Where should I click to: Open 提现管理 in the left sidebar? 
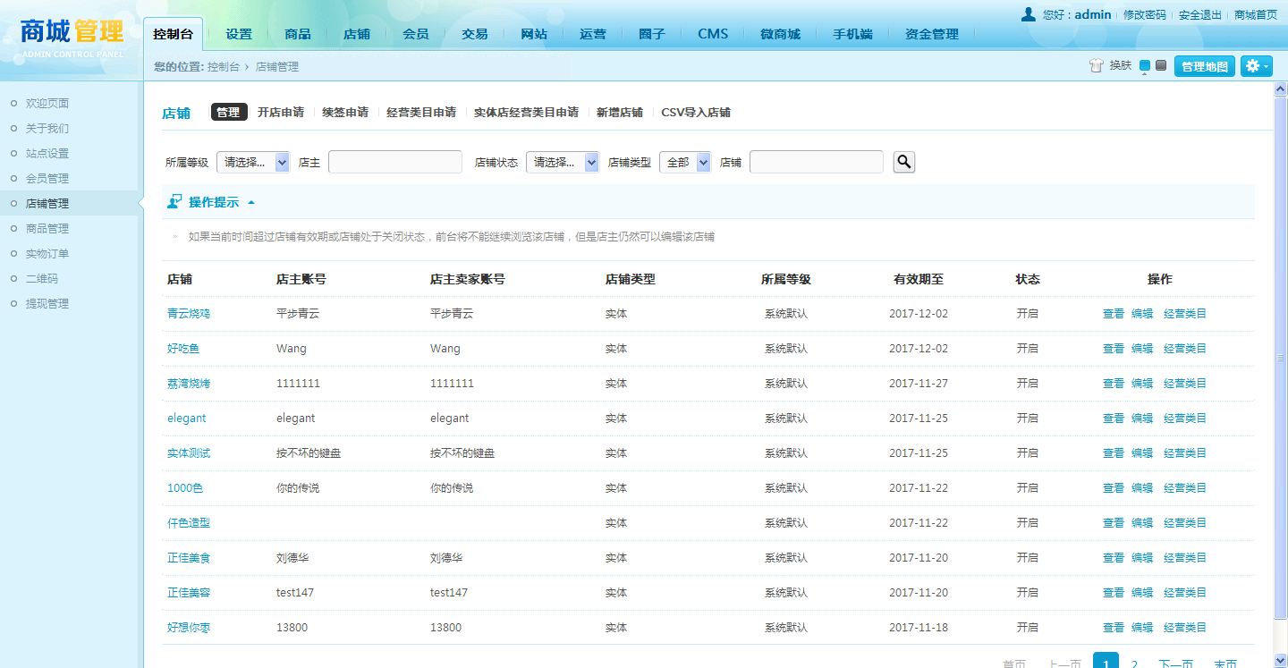[47, 304]
